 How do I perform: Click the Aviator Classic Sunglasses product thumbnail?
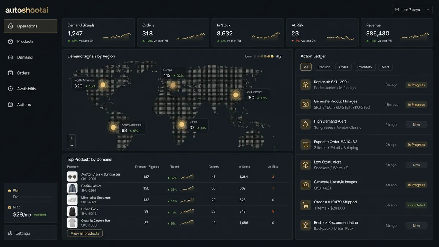click(72, 177)
